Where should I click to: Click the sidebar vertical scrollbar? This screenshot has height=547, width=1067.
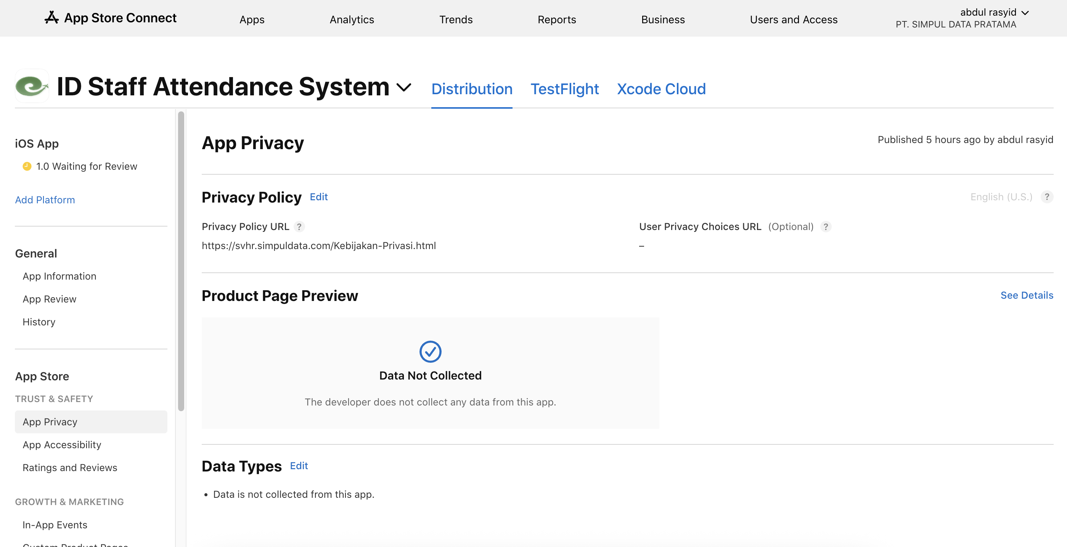[181, 261]
